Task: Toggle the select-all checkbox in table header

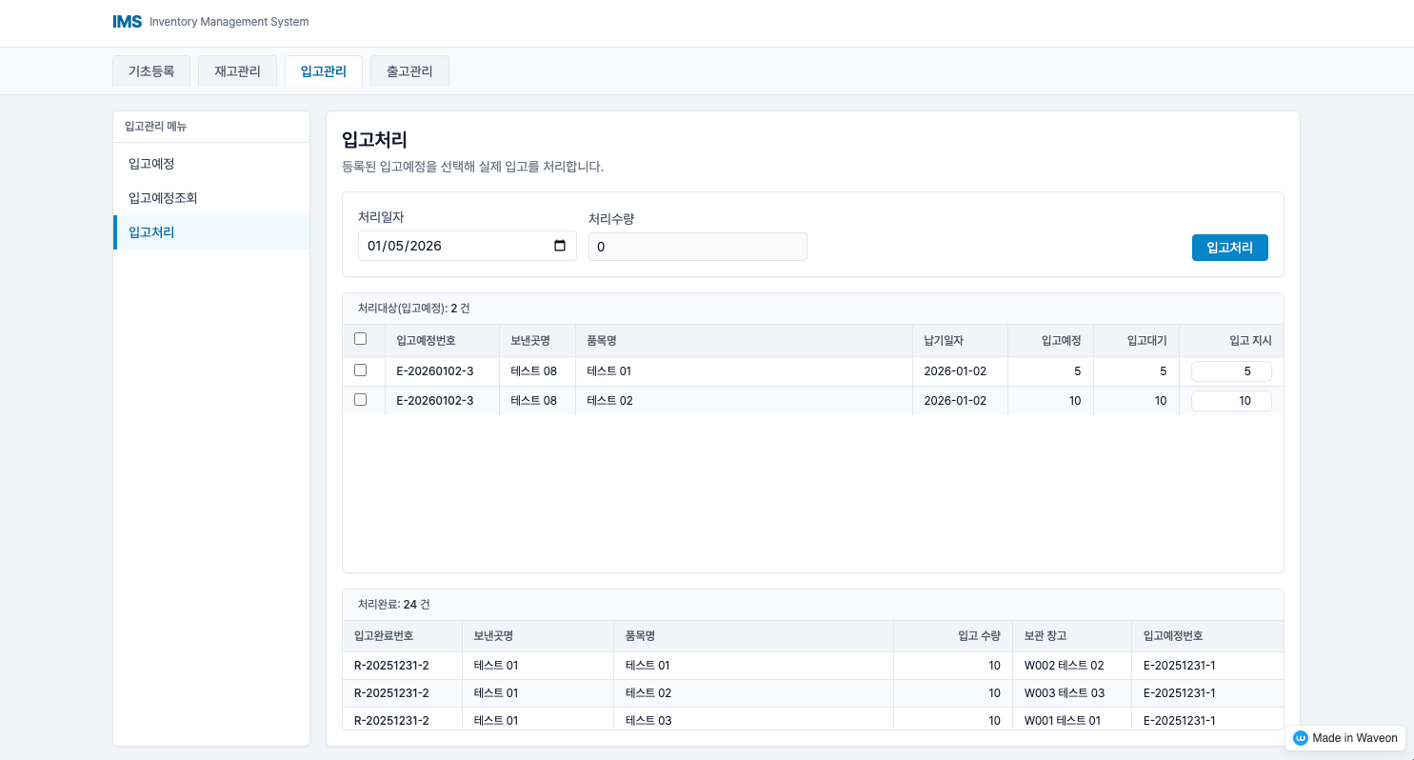Action: tap(360, 339)
